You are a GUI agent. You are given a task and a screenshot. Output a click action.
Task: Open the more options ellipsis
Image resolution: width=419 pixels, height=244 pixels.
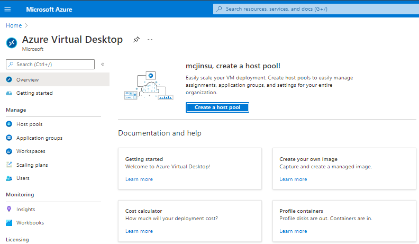pos(150,40)
